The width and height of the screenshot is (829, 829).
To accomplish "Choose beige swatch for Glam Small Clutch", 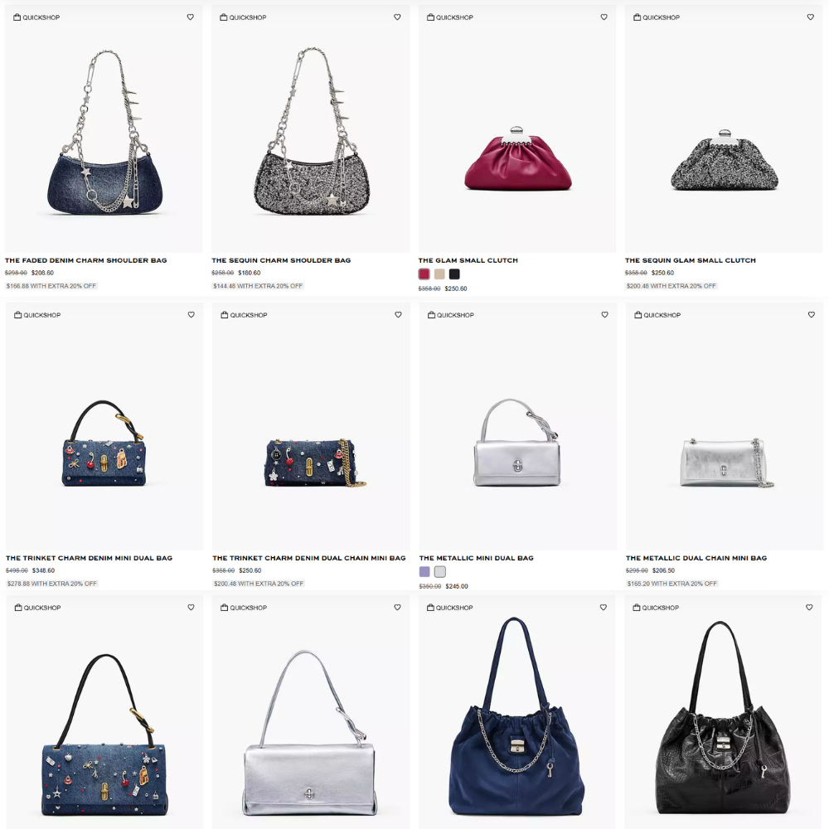I will click(439, 274).
